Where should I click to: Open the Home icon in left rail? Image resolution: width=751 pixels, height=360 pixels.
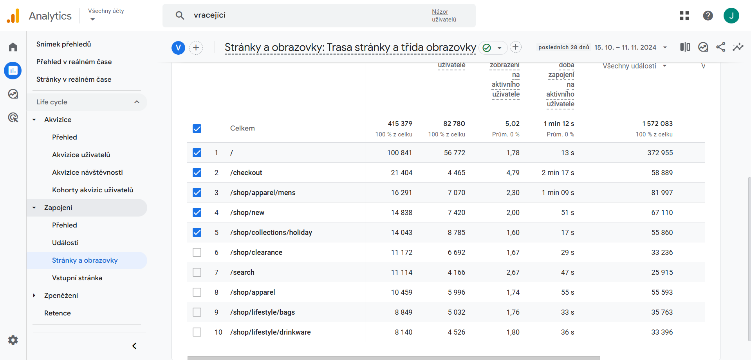click(x=13, y=47)
